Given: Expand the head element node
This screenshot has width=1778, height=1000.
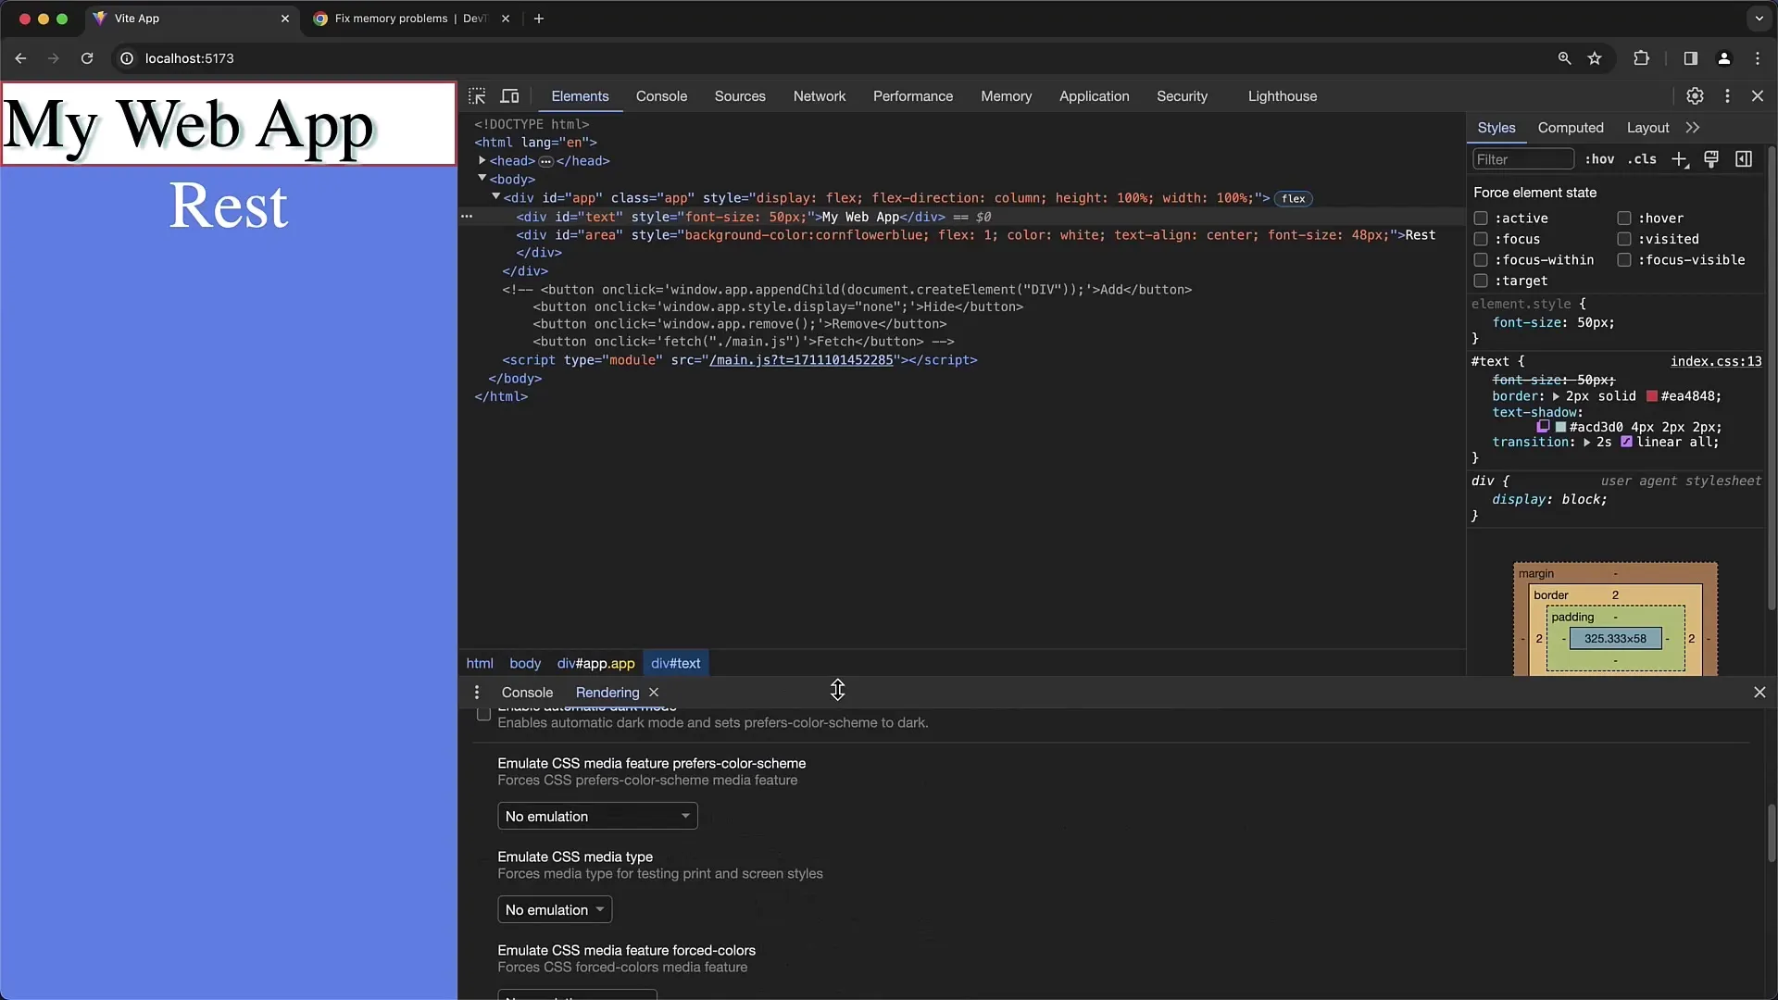Looking at the screenshot, I should click(482, 160).
